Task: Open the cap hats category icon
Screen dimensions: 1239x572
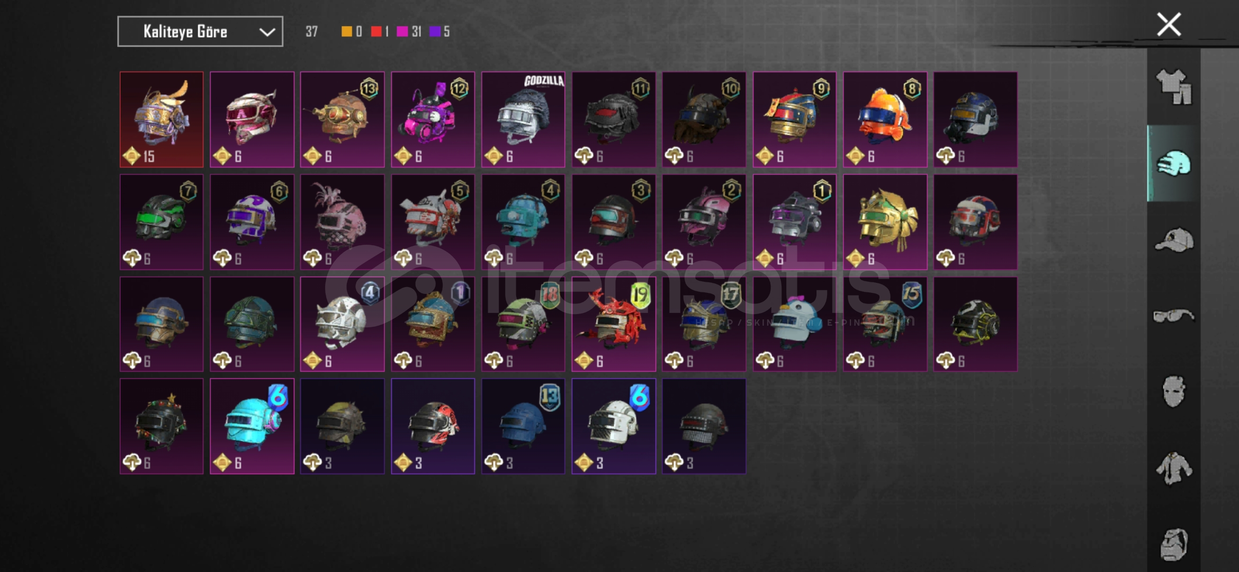Action: tap(1174, 239)
